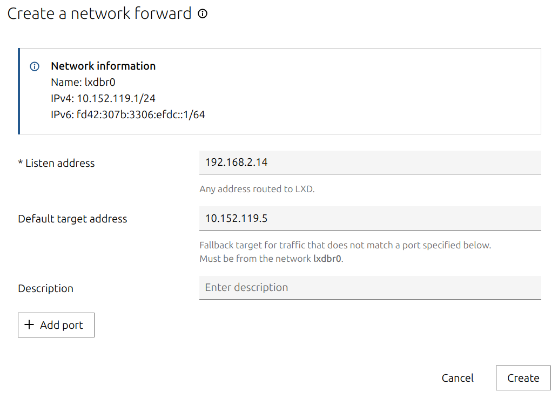The height and width of the screenshot is (399, 558).
Task: Click the Description field label
Action: (45, 288)
